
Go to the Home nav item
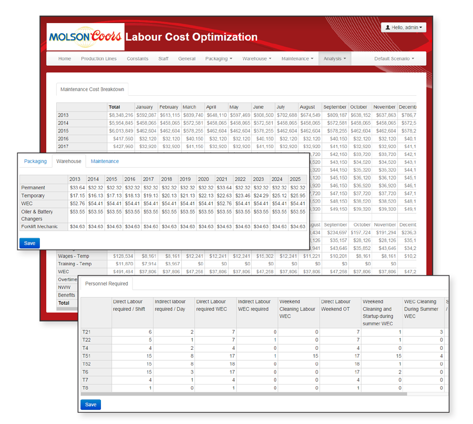pyautogui.click(x=65, y=58)
